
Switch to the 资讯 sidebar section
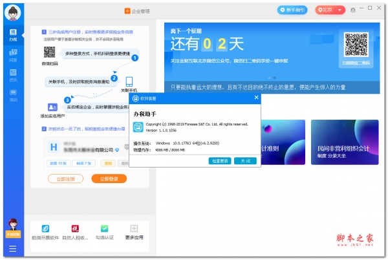pyautogui.click(x=13, y=75)
